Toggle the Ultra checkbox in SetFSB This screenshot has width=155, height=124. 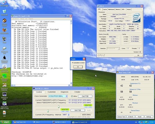[x=72, y=96]
